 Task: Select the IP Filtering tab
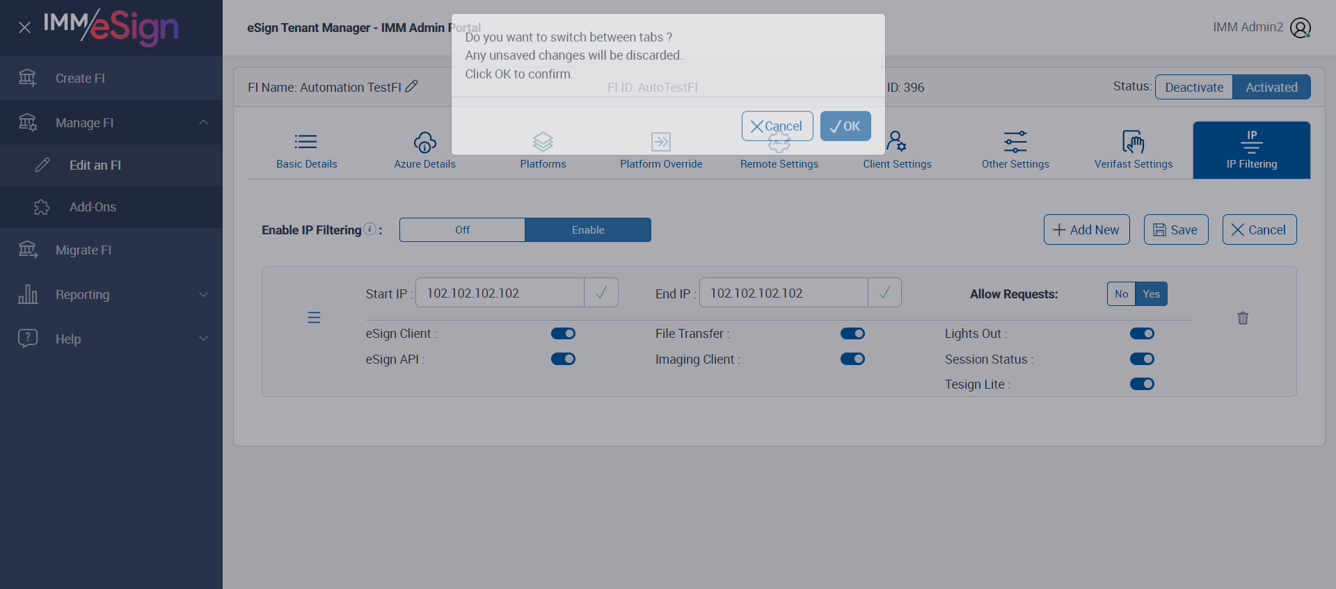click(1252, 150)
